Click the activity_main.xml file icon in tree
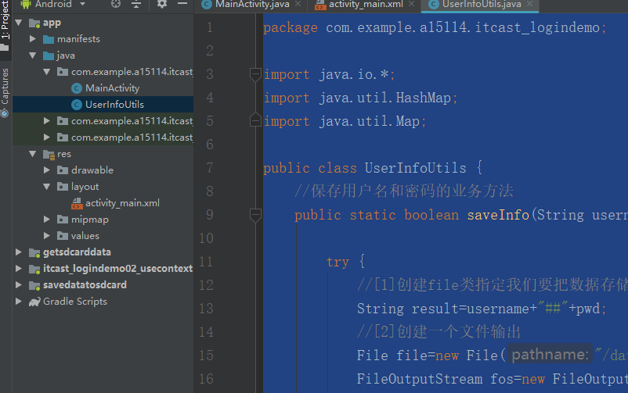Screen dimensions: 628x393 (77, 203)
